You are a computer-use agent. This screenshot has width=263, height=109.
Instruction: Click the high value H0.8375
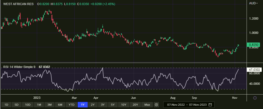(57, 4)
